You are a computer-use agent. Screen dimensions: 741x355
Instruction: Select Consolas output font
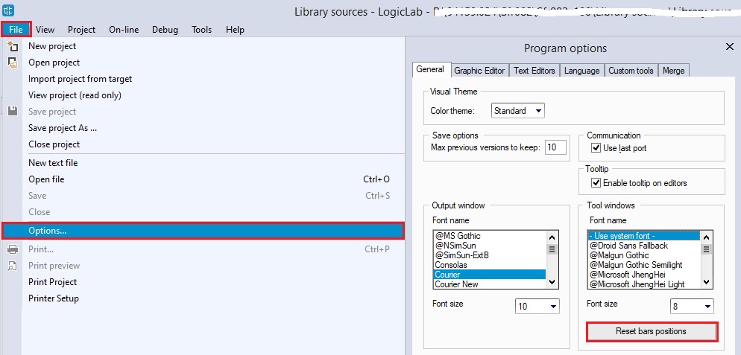coord(490,265)
